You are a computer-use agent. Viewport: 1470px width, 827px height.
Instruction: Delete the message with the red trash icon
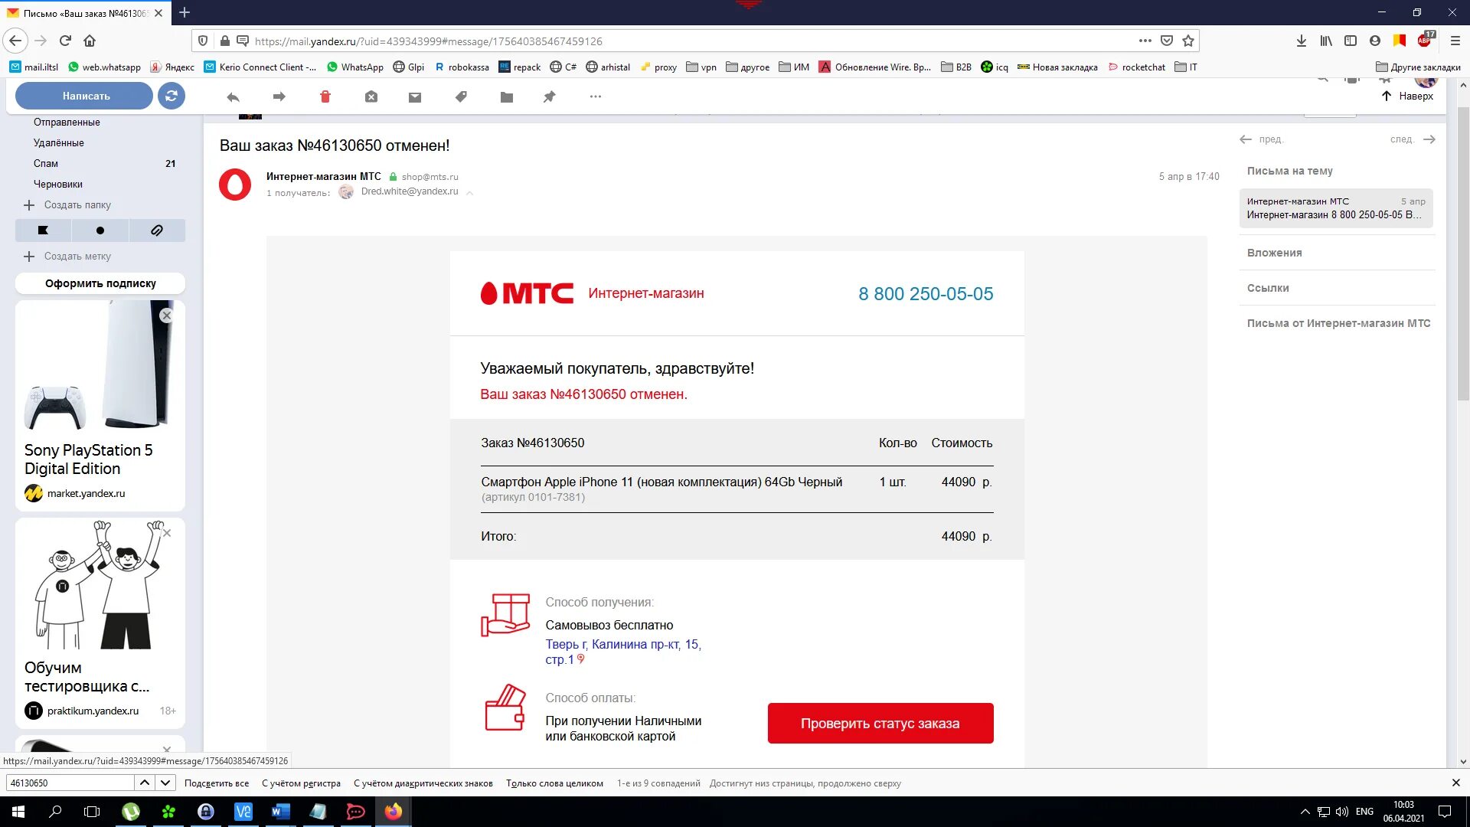[325, 96]
